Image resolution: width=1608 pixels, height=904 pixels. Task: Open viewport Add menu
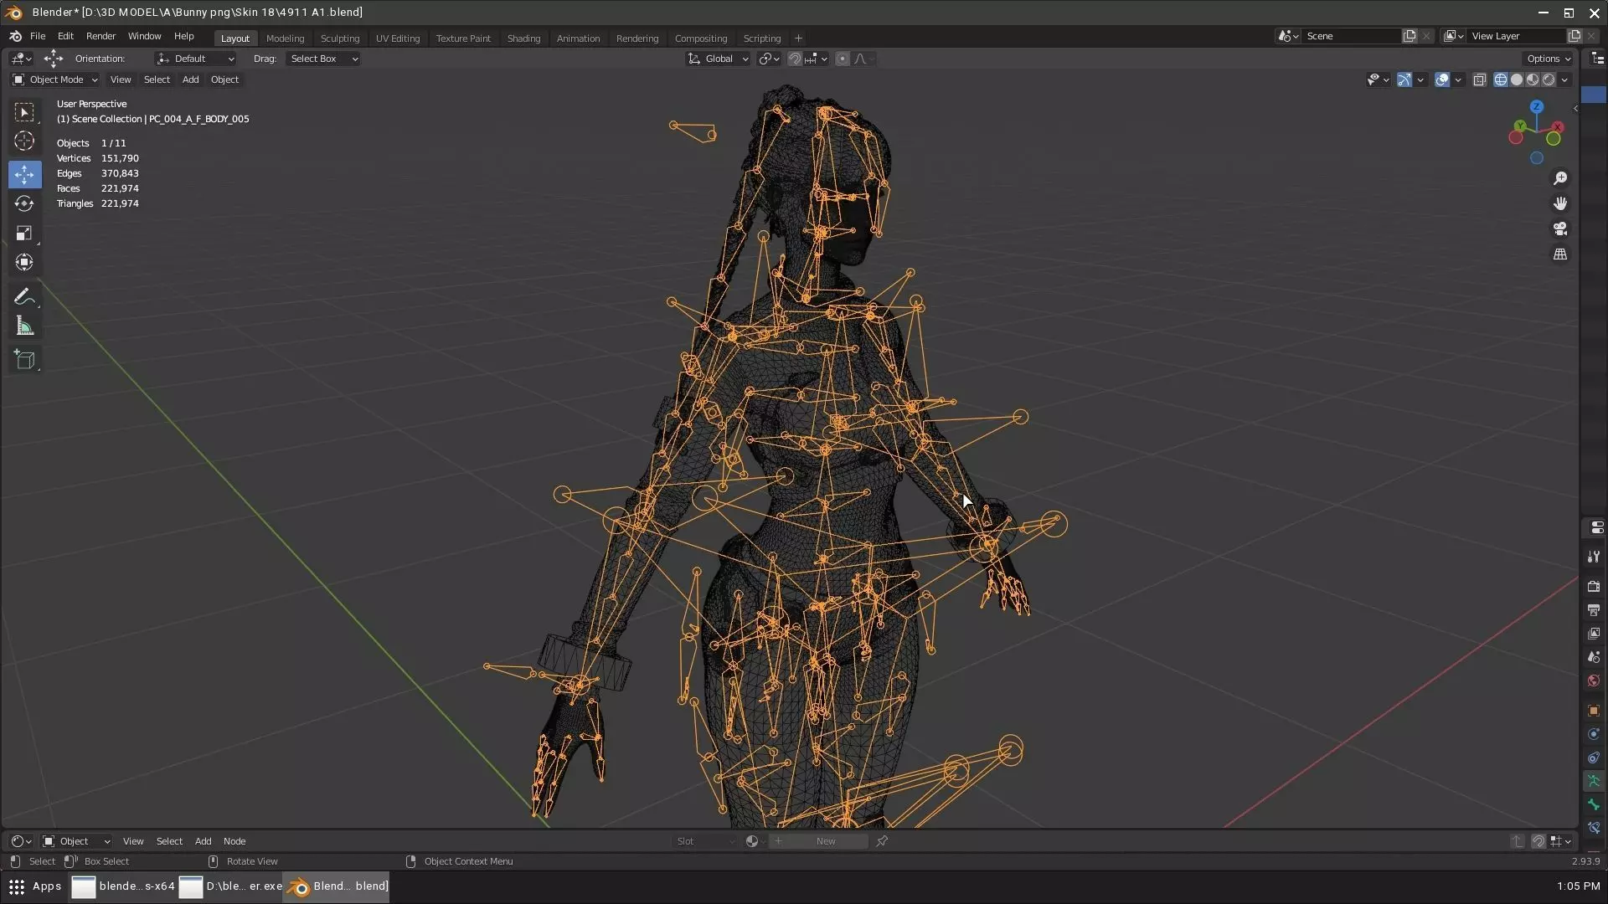190,80
